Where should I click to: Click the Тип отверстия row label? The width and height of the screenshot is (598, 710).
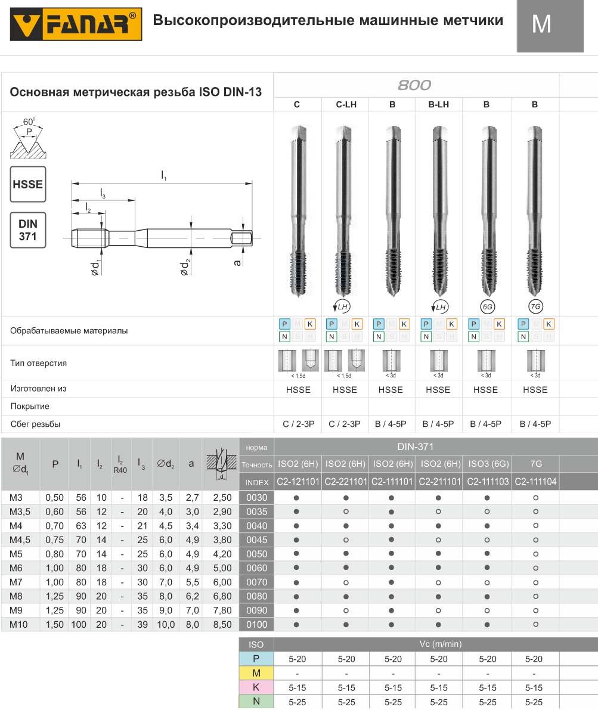[39, 363]
